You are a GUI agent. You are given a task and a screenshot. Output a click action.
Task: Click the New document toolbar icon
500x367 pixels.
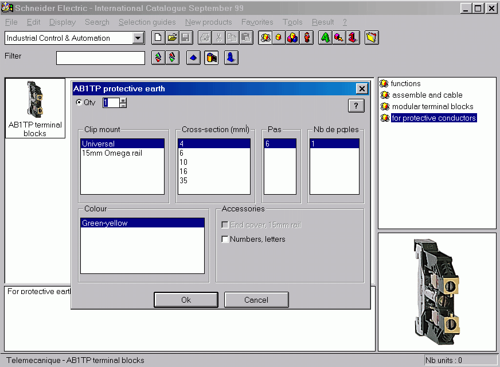tap(158, 38)
